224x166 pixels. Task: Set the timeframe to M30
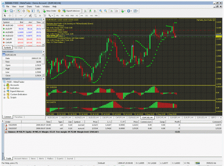[72, 15]
